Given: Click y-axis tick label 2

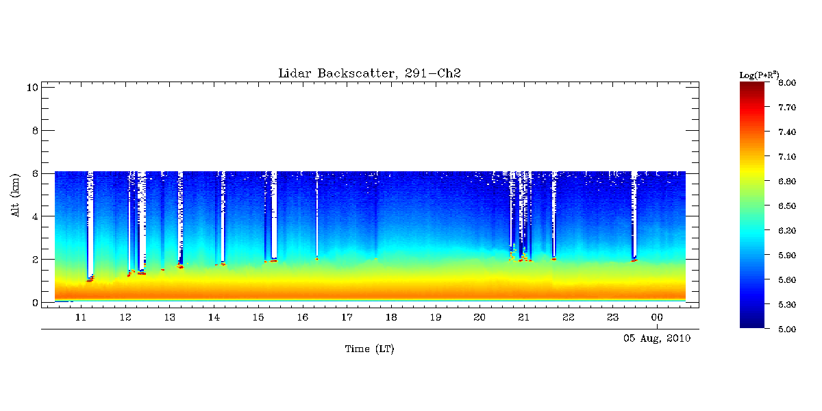Looking at the screenshot, I should [34, 260].
